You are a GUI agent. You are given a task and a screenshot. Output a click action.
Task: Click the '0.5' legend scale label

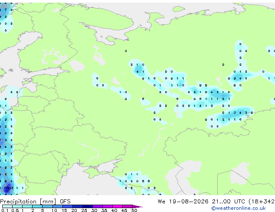point(15,210)
